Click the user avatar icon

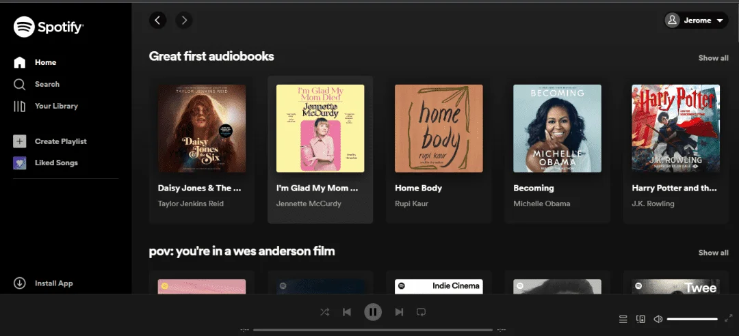click(x=672, y=20)
